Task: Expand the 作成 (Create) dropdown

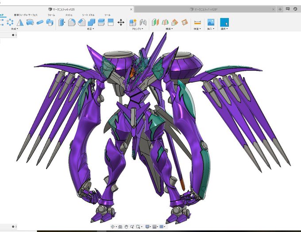Action: coord(15,29)
